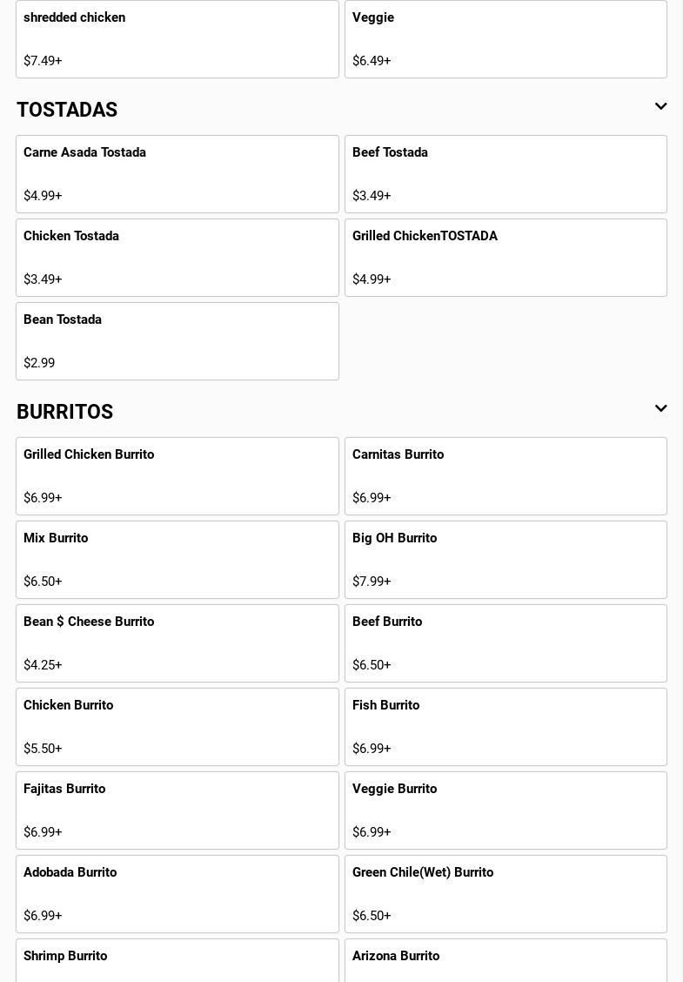Collapse the TOSTADAS section chevron
Viewport: 683px width, 982px height.
[x=660, y=107]
